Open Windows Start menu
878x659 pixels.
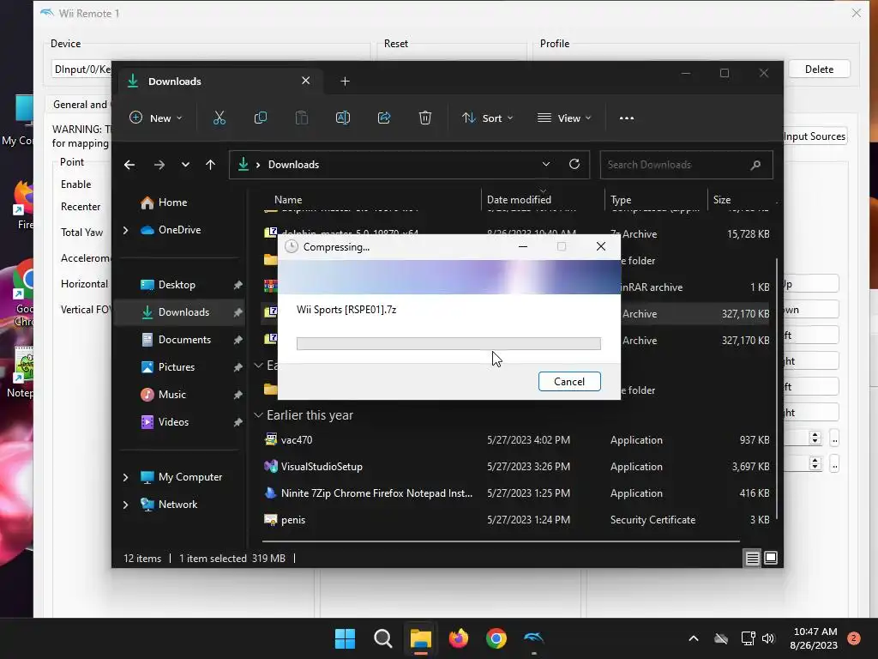tap(345, 638)
